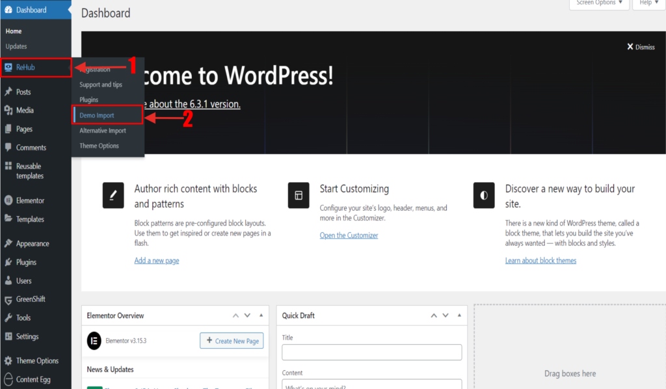The image size is (666, 389).
Task: Click the Quick Draft Content textarea
Action: click(371, 384)
